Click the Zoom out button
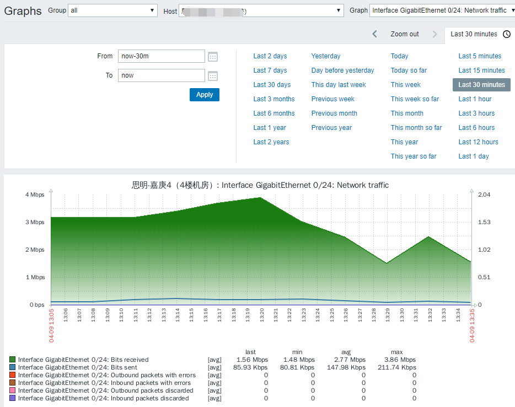The height and width of the screenshot is (407, 515). 405,34
